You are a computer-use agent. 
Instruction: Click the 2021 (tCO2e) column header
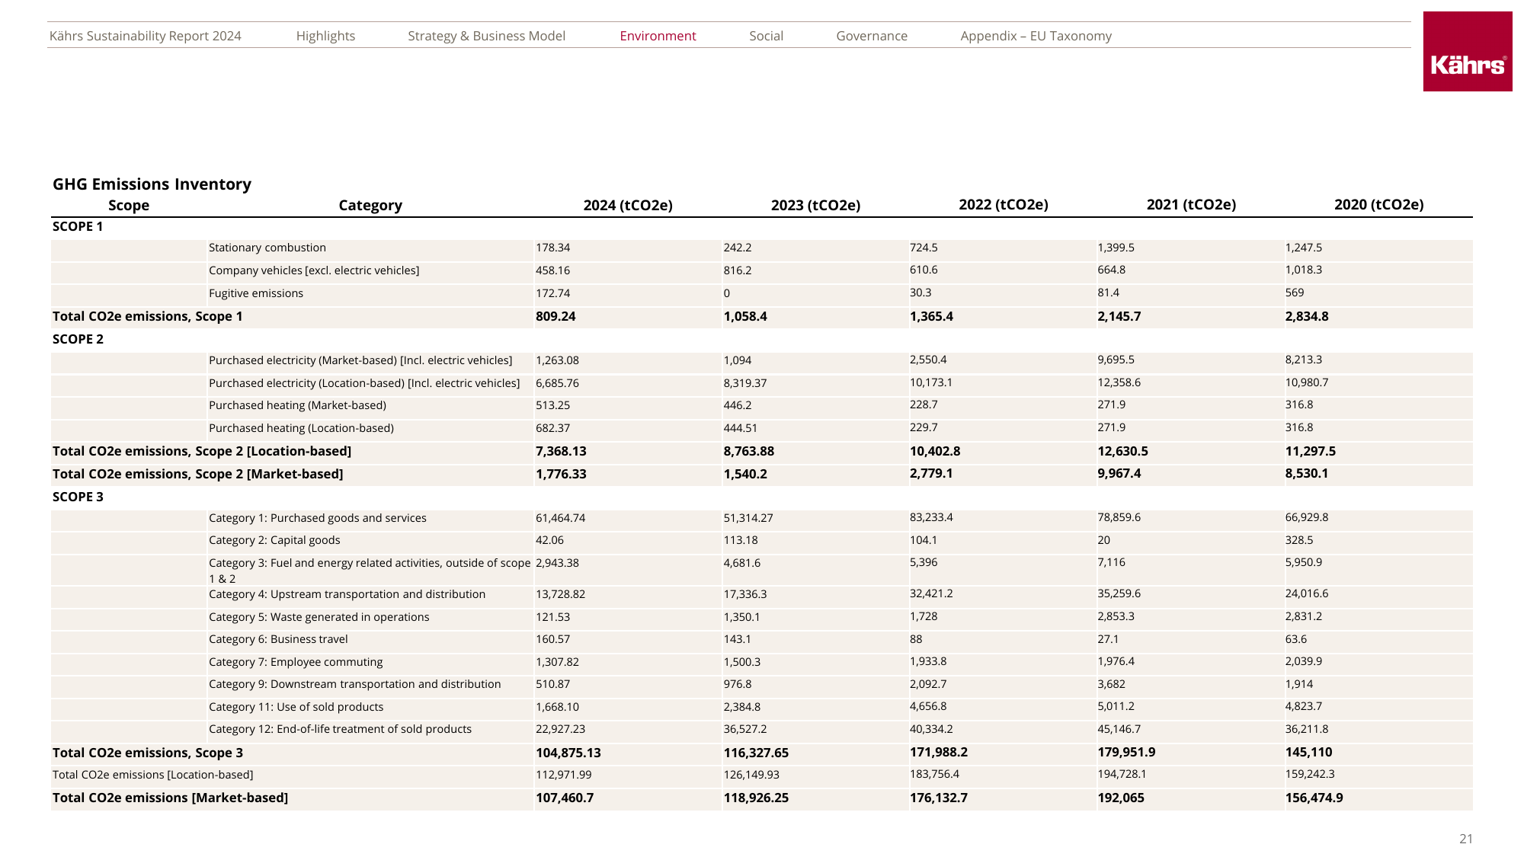click(x=1191, y=204)
